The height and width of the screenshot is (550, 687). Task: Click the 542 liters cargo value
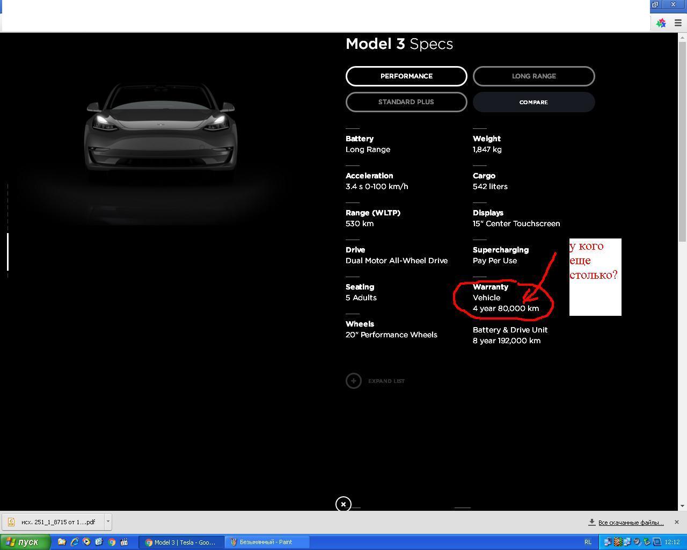[x=490, y=186]
